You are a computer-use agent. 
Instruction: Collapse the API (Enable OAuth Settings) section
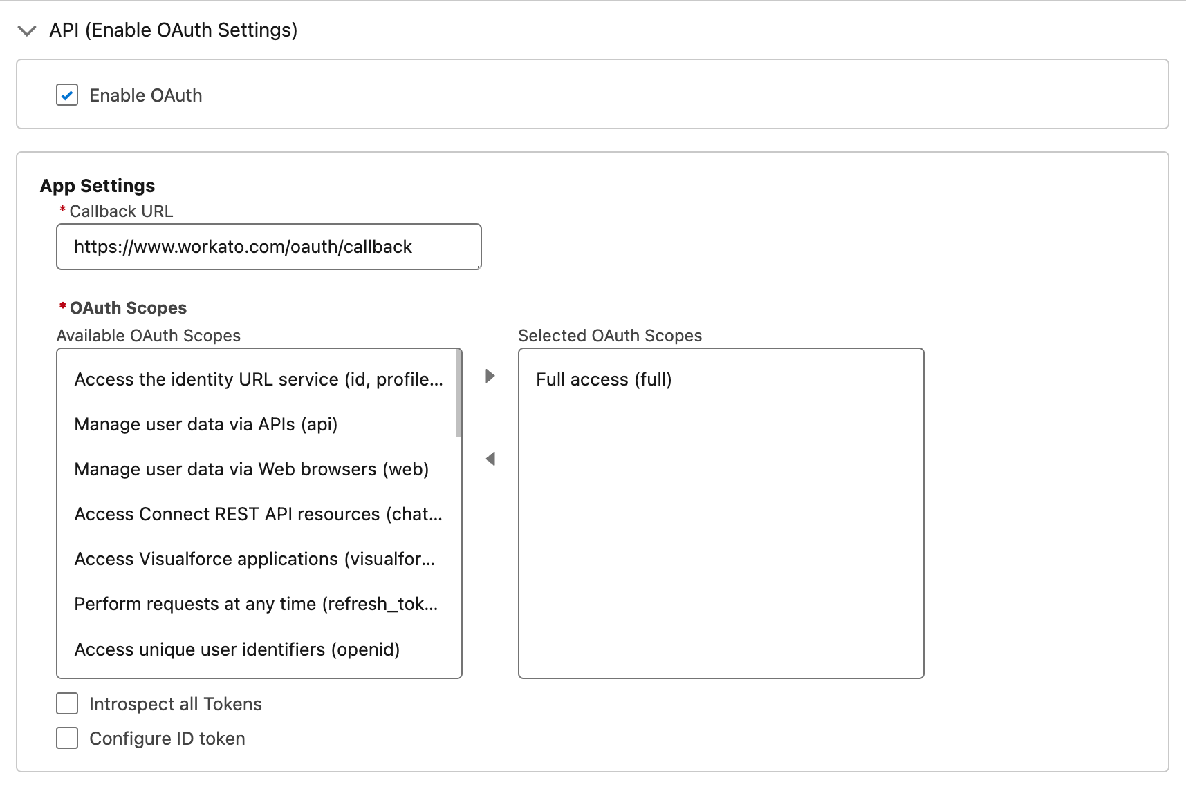tap(27, 30)
